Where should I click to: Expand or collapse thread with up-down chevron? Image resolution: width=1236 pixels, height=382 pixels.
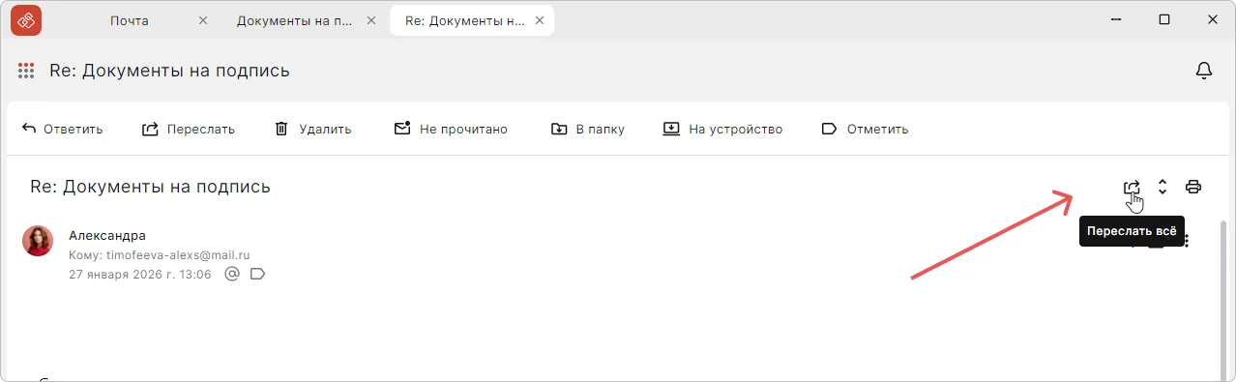click(x=1162, y=187)
